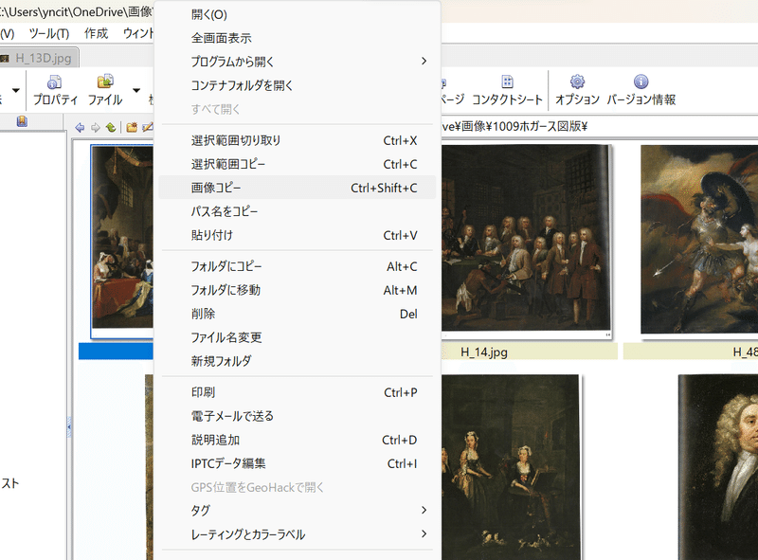Click the rename pencil icon in the browser toolbar
The width and height of the screenshot is (758, 560).
point(148,127)
